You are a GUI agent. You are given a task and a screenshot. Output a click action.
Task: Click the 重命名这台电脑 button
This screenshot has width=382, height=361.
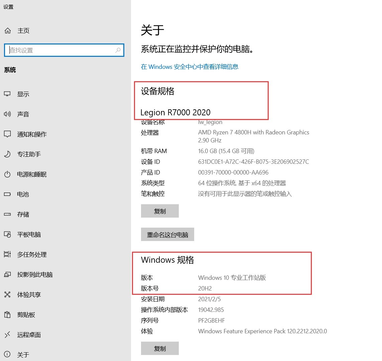tap(168, 234)
